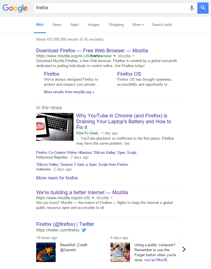This screenshot has height=269, width=211.
Task: Open the Firefox OS sitelink
Action: 129,74
